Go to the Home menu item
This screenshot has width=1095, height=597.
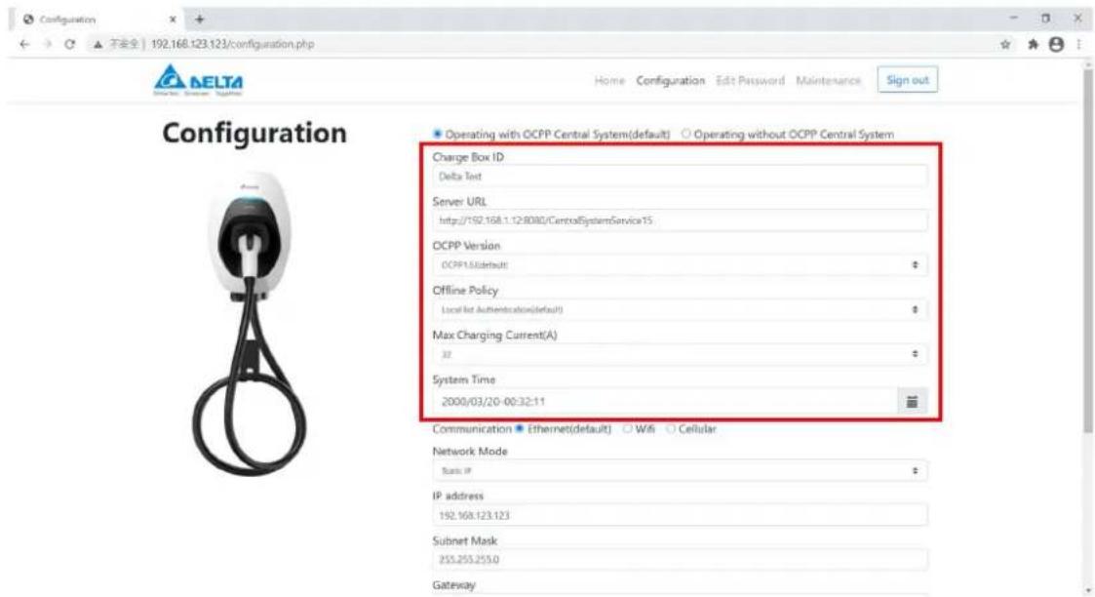tap(609, 81)
